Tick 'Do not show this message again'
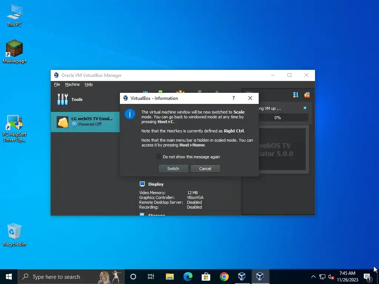379x284 pixels. pyautogui.click(x=159, y=157)
